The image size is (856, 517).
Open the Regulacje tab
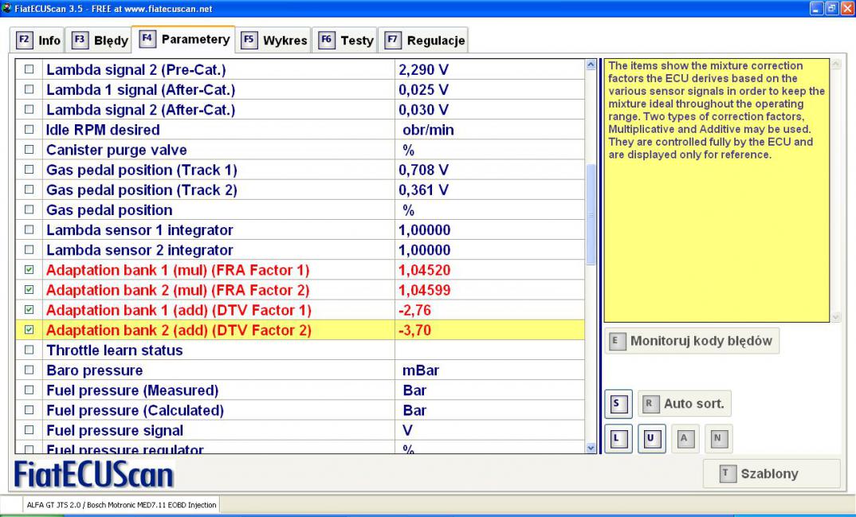coord(424,41)
